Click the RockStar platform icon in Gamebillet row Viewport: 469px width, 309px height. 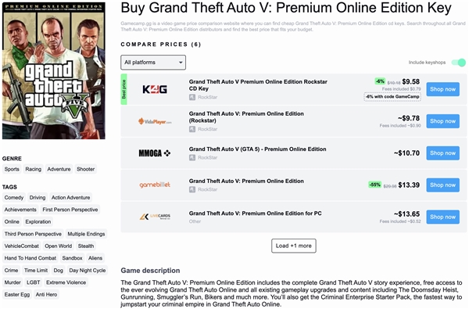pos(192,189)
